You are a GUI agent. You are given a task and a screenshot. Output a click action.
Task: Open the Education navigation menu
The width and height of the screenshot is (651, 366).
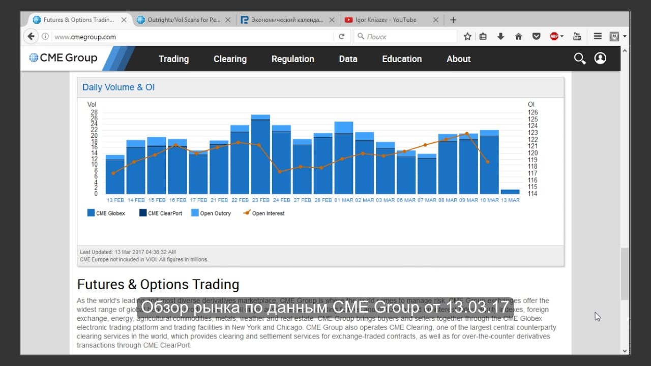402,59
